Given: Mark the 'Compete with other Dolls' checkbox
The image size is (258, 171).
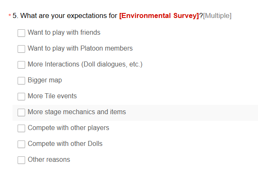Looking at the screenshot, I should [x=21, y=144].
